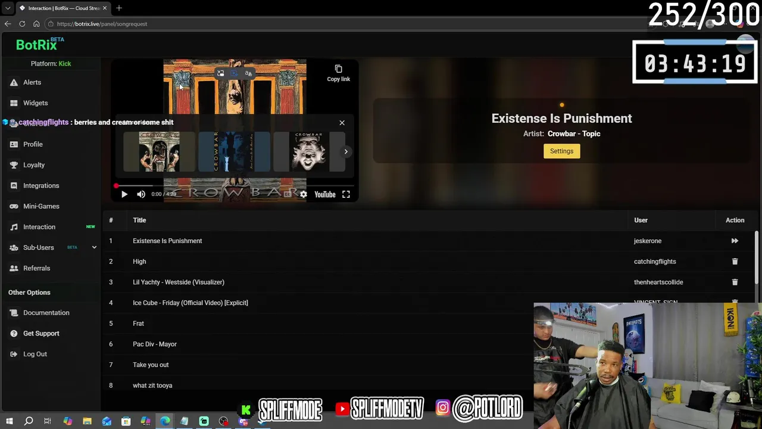Click the Copy link icon on player
Viewport: 762px width, 429px height.
[338, 69]
